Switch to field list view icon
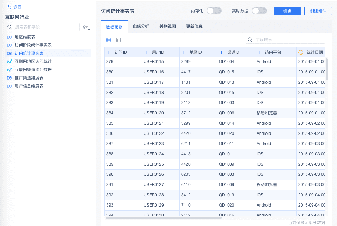The height and width of the screenshot is (226, 337). click(x=118, y=40)
